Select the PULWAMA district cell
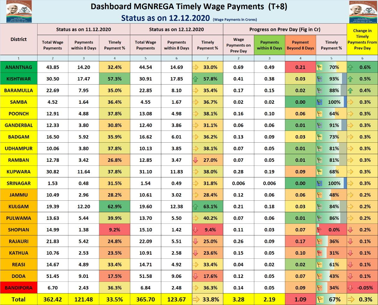The width and height of the screenshot is (378, 305). (19, 218)
